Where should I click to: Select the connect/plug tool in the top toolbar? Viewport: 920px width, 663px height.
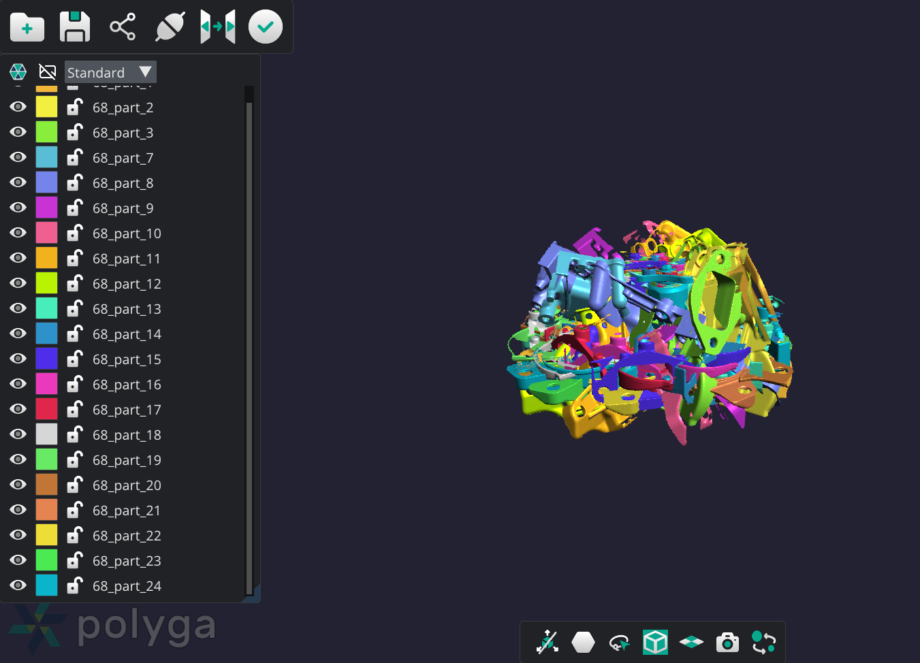[170, 27]
